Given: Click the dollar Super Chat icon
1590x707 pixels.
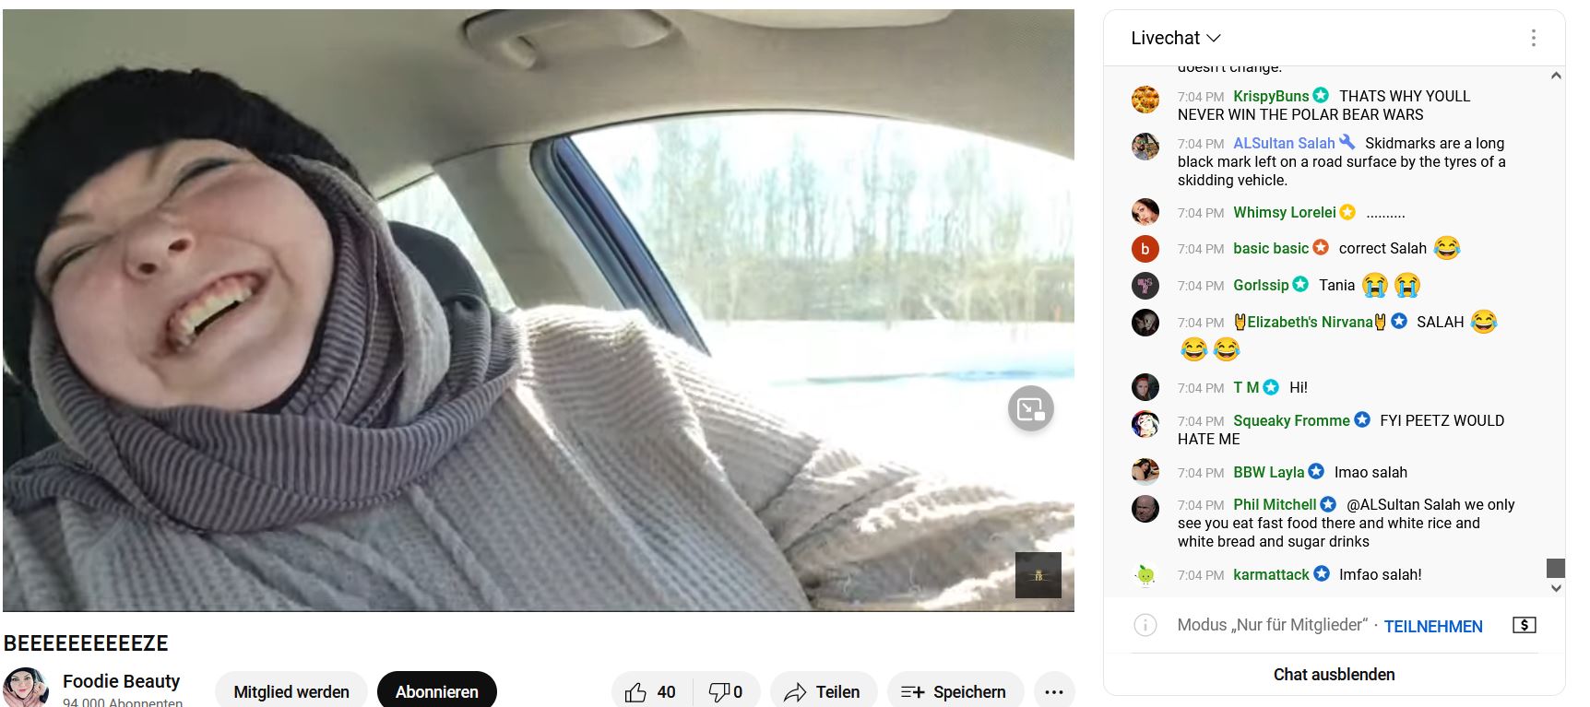Looking at the screenshot, I should (x=1525, y=625).
